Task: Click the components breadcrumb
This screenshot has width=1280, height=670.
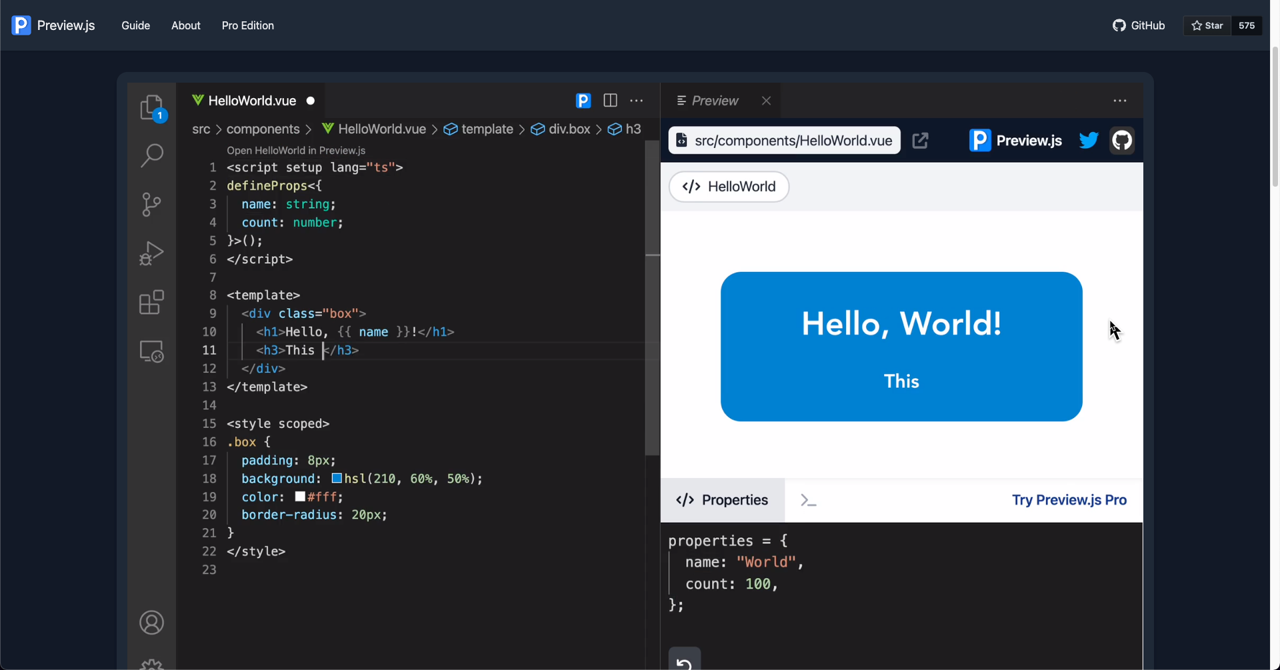Action: [x=263, y=129]
